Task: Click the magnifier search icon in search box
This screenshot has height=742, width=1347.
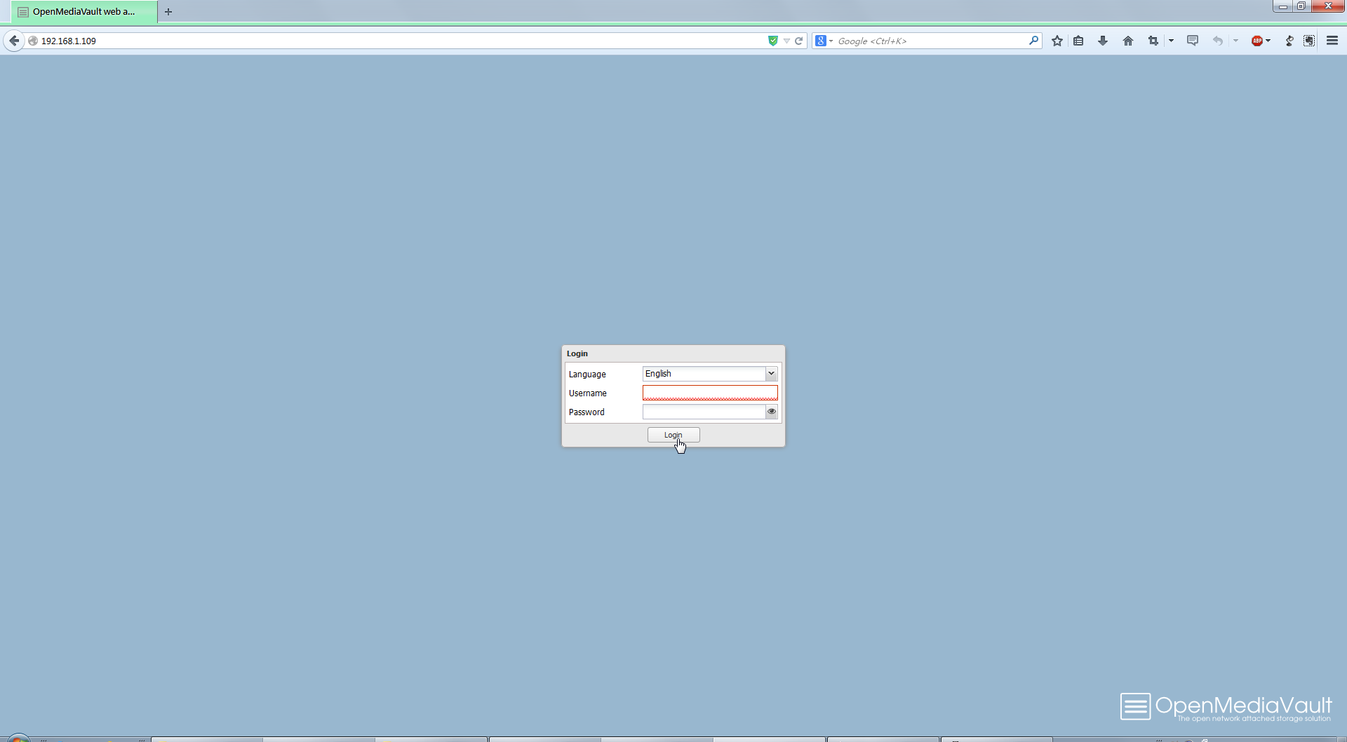Action: [x=1033, y=41]
